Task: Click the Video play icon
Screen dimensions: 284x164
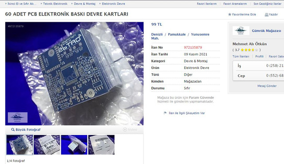Action: 125,130
